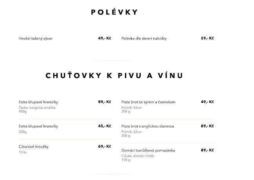Click the 10 ks portion text
The height and width of the screenshot is (180, 254).
pyautogui.click(x=22, y=152)
